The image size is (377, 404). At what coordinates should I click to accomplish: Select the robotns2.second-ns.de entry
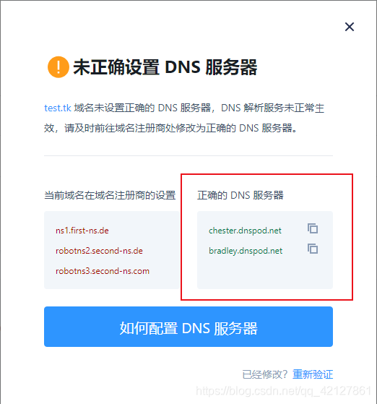pos(99,251)
